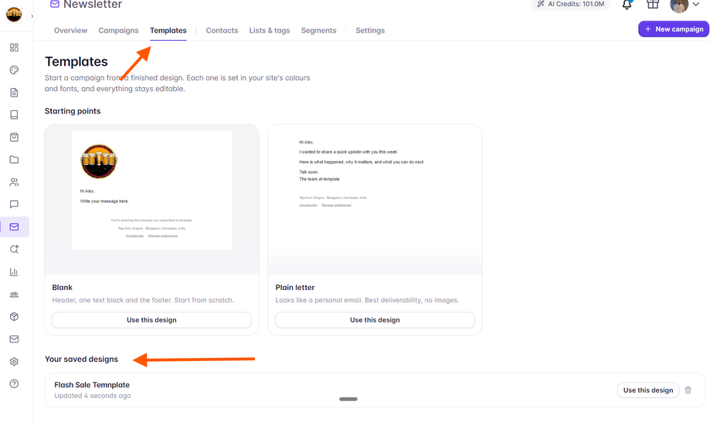This screenshot has width=710, height=422.
Task: Select the Templates tab
Action: point(168,30)
